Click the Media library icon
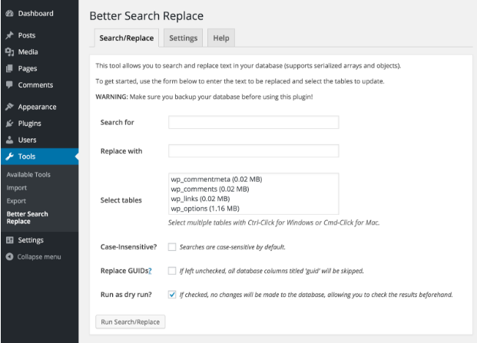 tap(10, 52)
